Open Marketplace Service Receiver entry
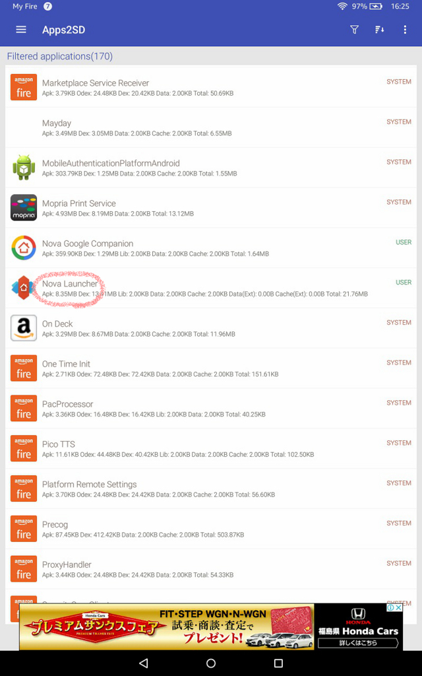Image resolution: width=422 pixels, height=676 pixels. coord(211,88)
